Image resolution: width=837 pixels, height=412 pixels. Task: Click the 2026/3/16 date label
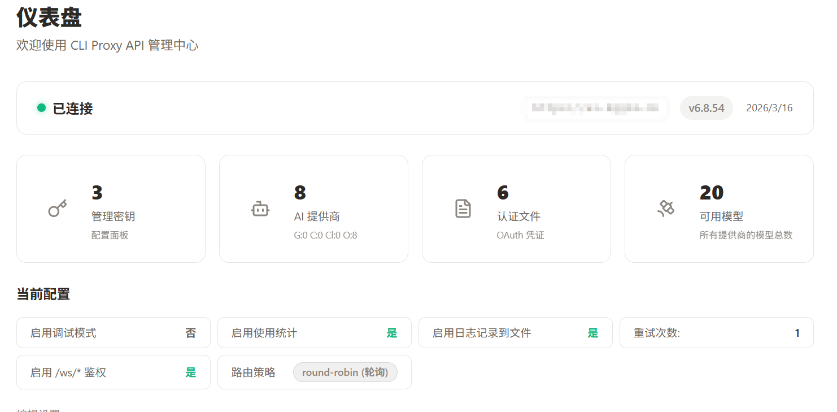[769, 108]
